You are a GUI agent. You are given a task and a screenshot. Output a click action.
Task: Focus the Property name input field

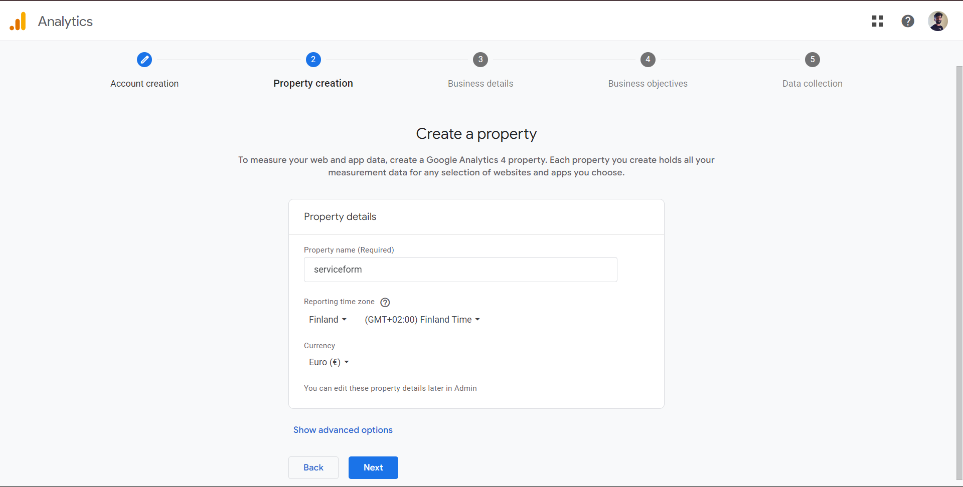(460, 270)
